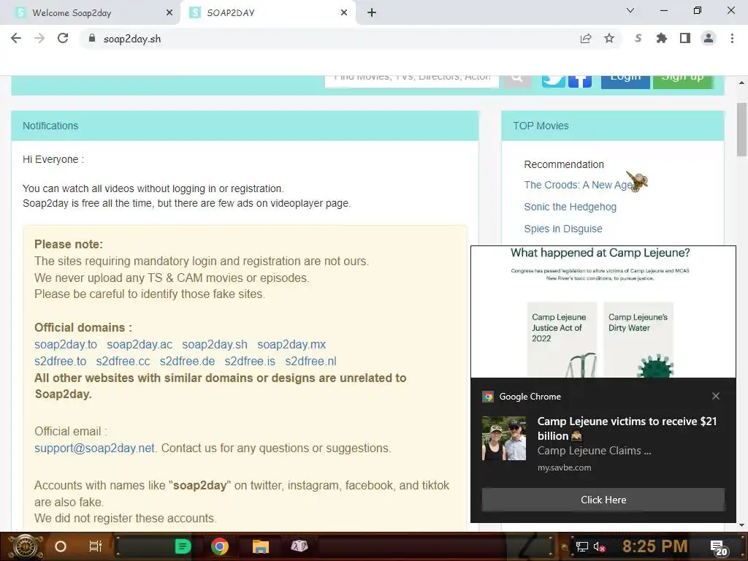The width and height of the screenshot is (748, 561).
Task: Open the green notes app in taskbar
Action: point(183,546)
